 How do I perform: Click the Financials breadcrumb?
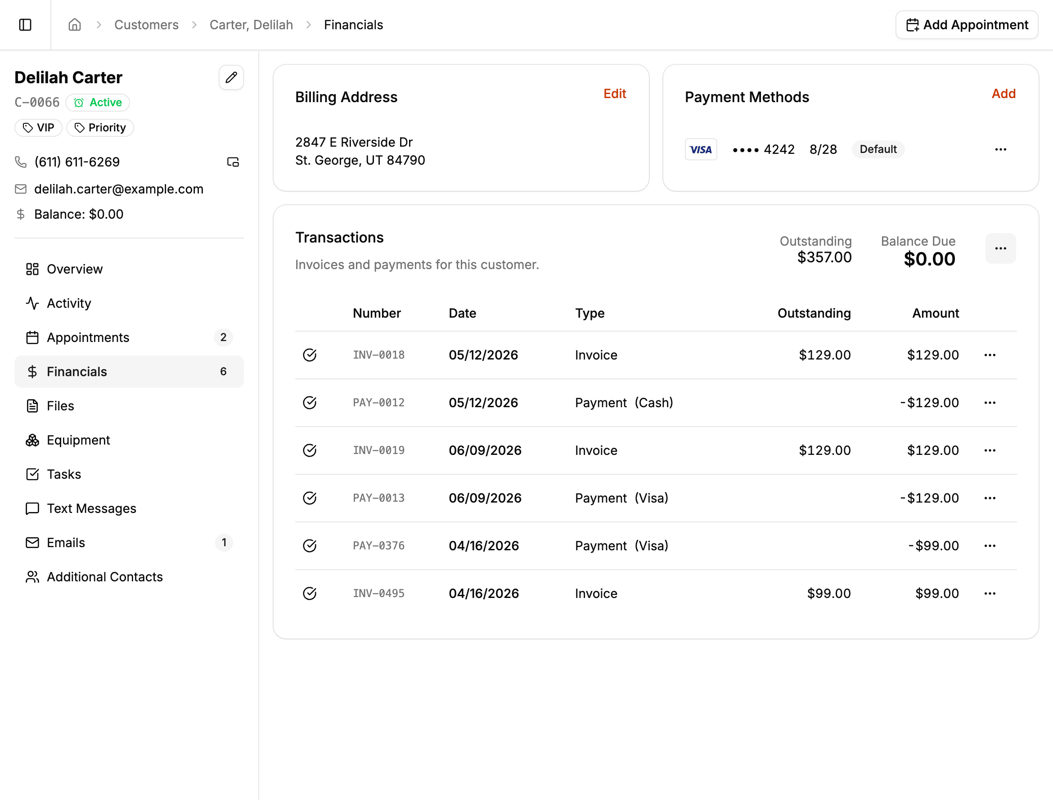pyautogui.click(x=353, y=25)
